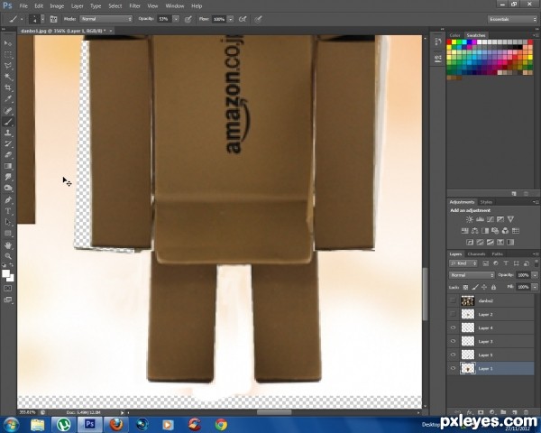This screenshot has width=541, height=433.
Task: Select the Smudge tool
Action: point(8,177)
